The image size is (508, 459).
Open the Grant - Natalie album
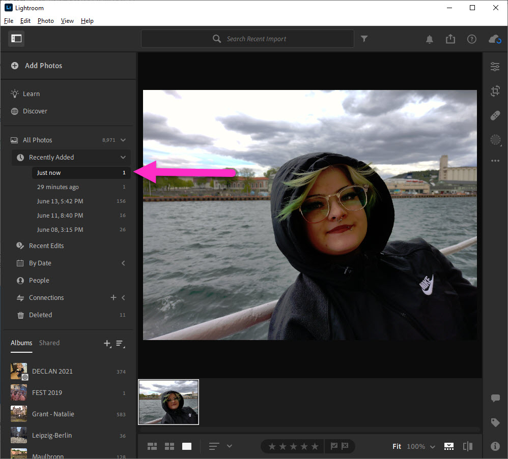pyautogui.click(x=68, y=414)
